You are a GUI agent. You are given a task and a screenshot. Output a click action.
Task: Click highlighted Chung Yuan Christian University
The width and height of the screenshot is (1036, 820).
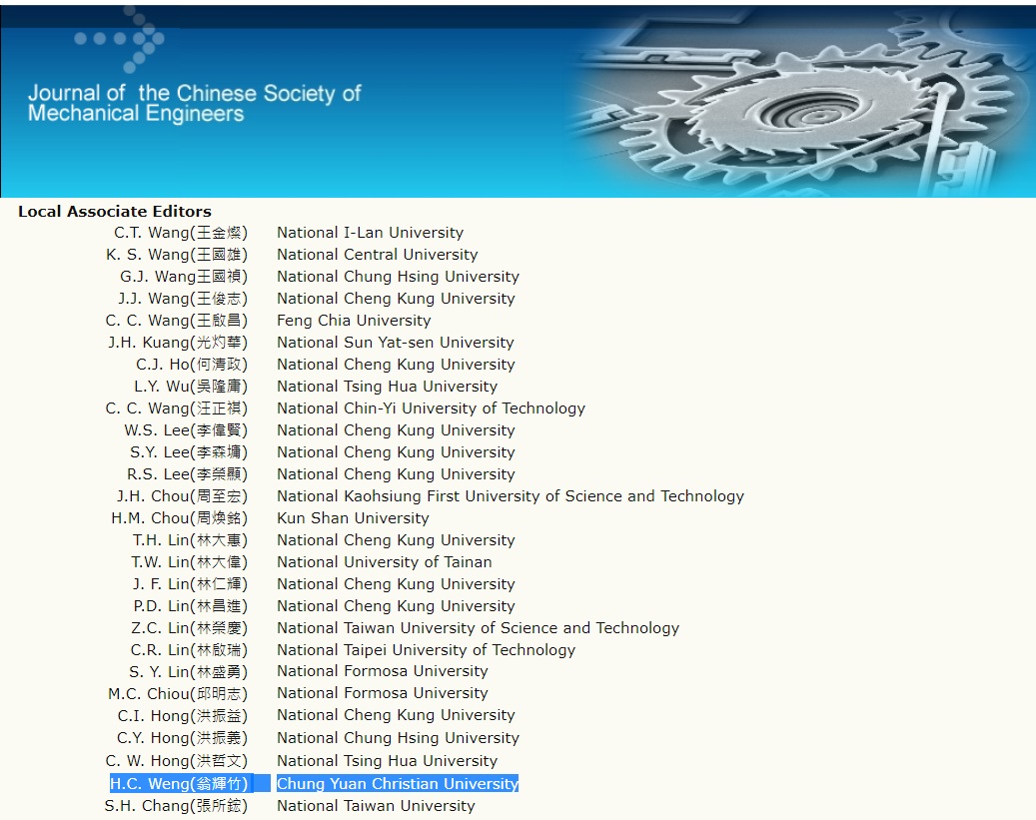[397, 784]
